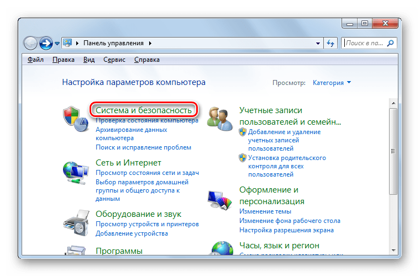Click Панель управления breadcrumb text
Viewport: 420px width, 277px height.
[114, 43]
